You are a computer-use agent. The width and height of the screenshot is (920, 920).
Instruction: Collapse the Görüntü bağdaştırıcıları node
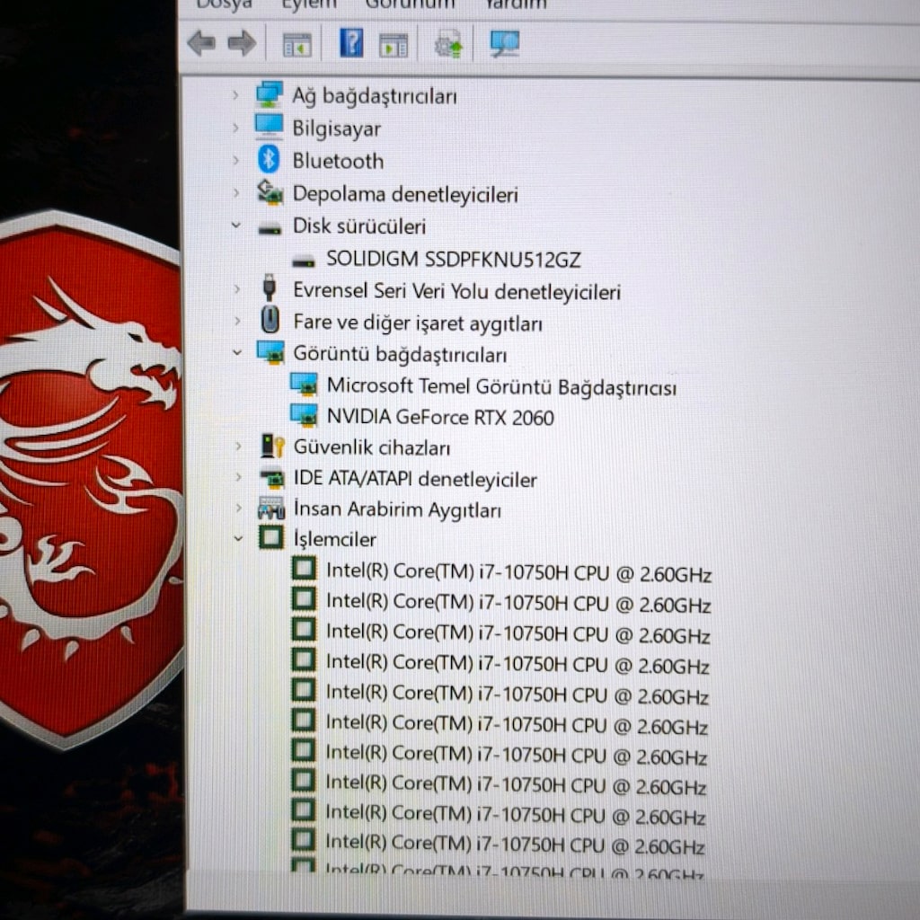[x=237, y=352]
